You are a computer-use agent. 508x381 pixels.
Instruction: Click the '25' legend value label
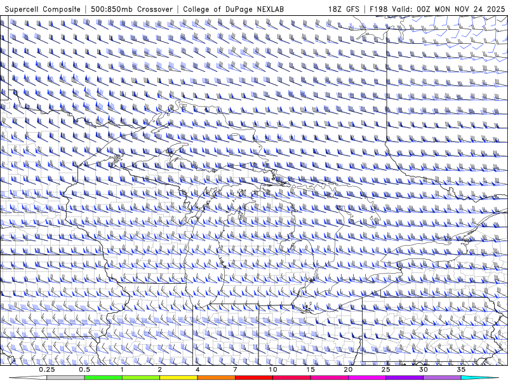(x=386, y=370)
